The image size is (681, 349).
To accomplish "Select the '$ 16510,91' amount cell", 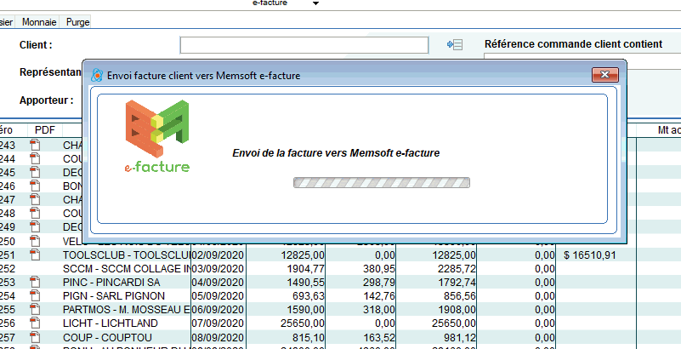I will pyautogui.click(x=596, y=255).
